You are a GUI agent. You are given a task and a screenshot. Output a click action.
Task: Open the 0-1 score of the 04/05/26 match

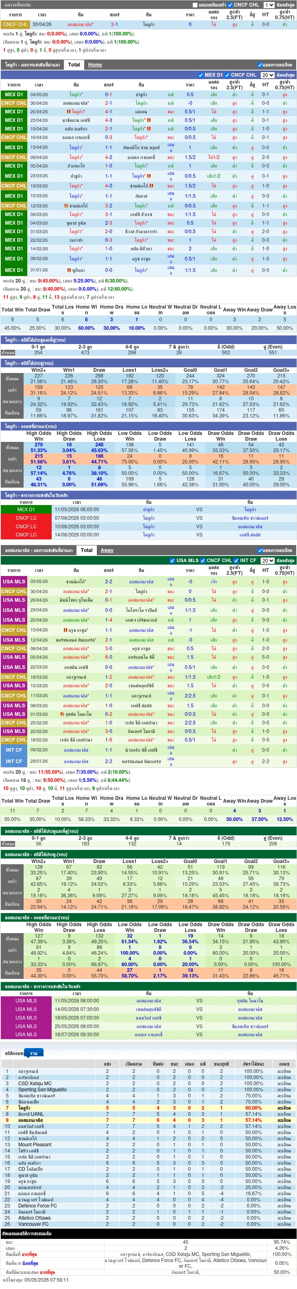click(108, 95)
